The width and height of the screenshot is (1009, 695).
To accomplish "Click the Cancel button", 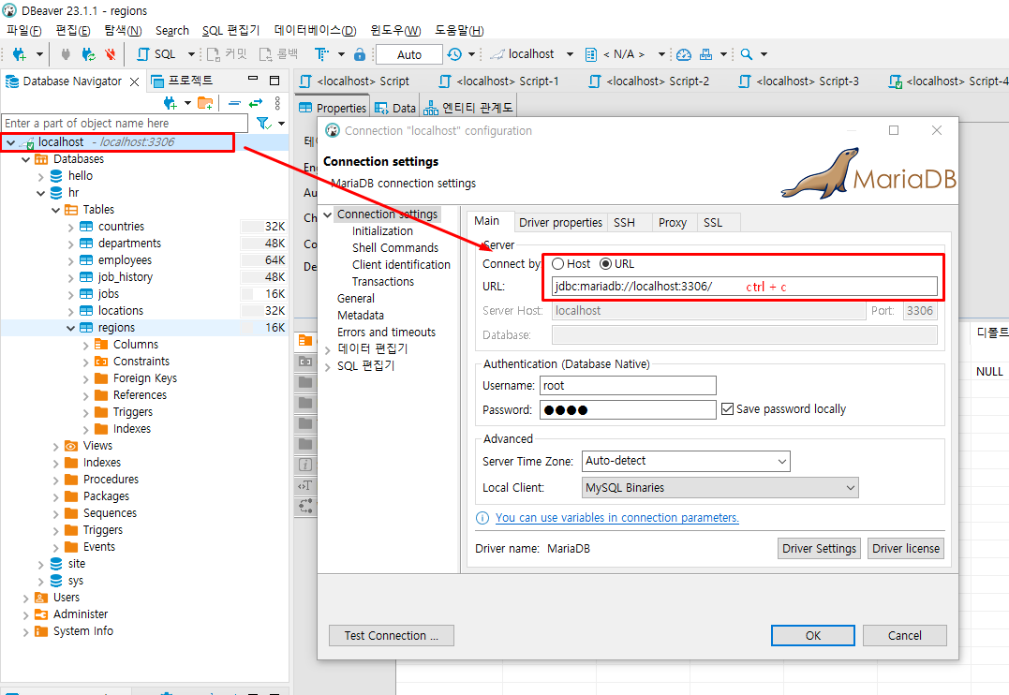I will (x=905, y=636).
